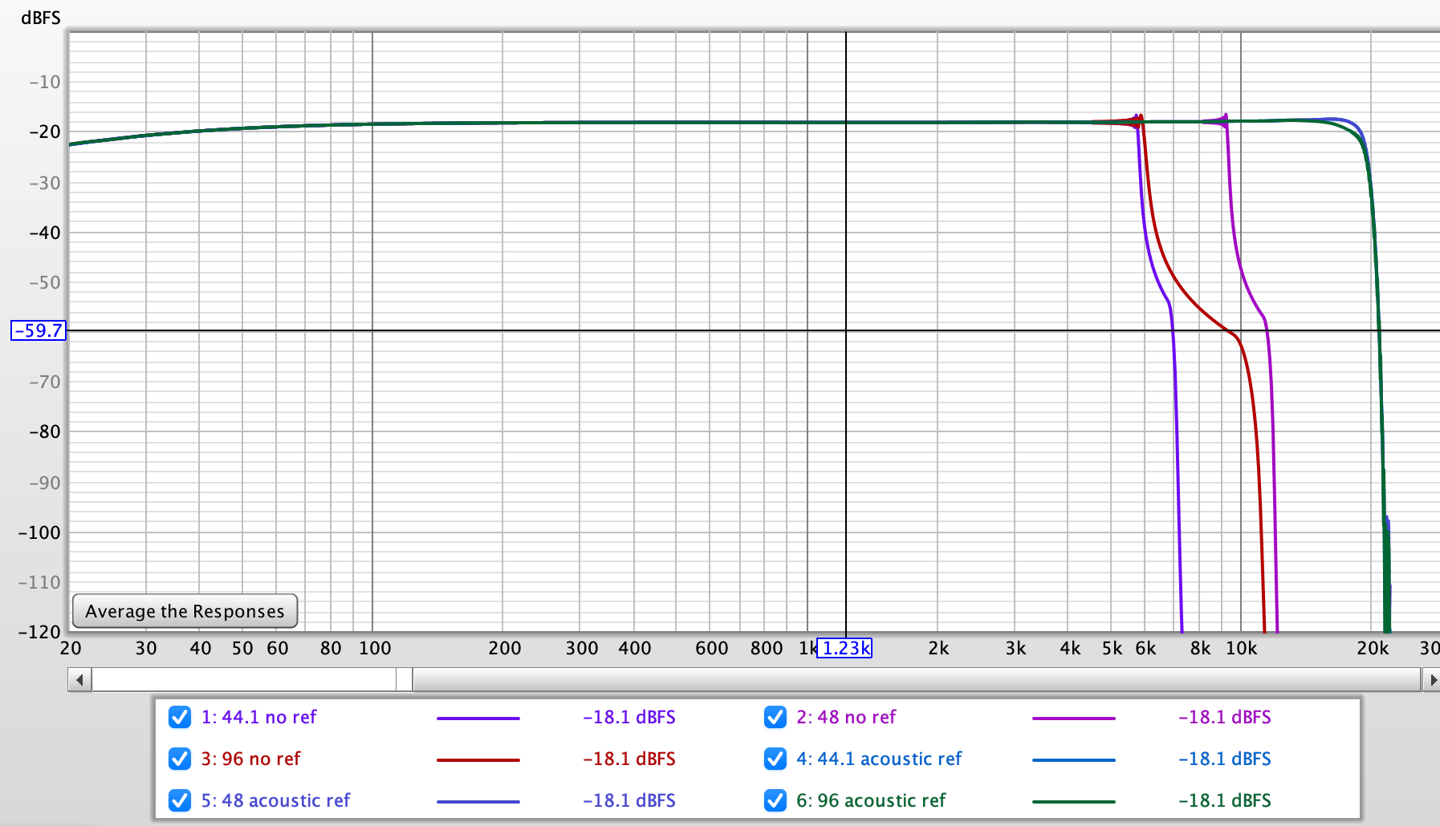Click the -59.7 cursor level readout
Image resolution: width=1440 pixels, height=826 pixels.
click(x=39, y=330)
